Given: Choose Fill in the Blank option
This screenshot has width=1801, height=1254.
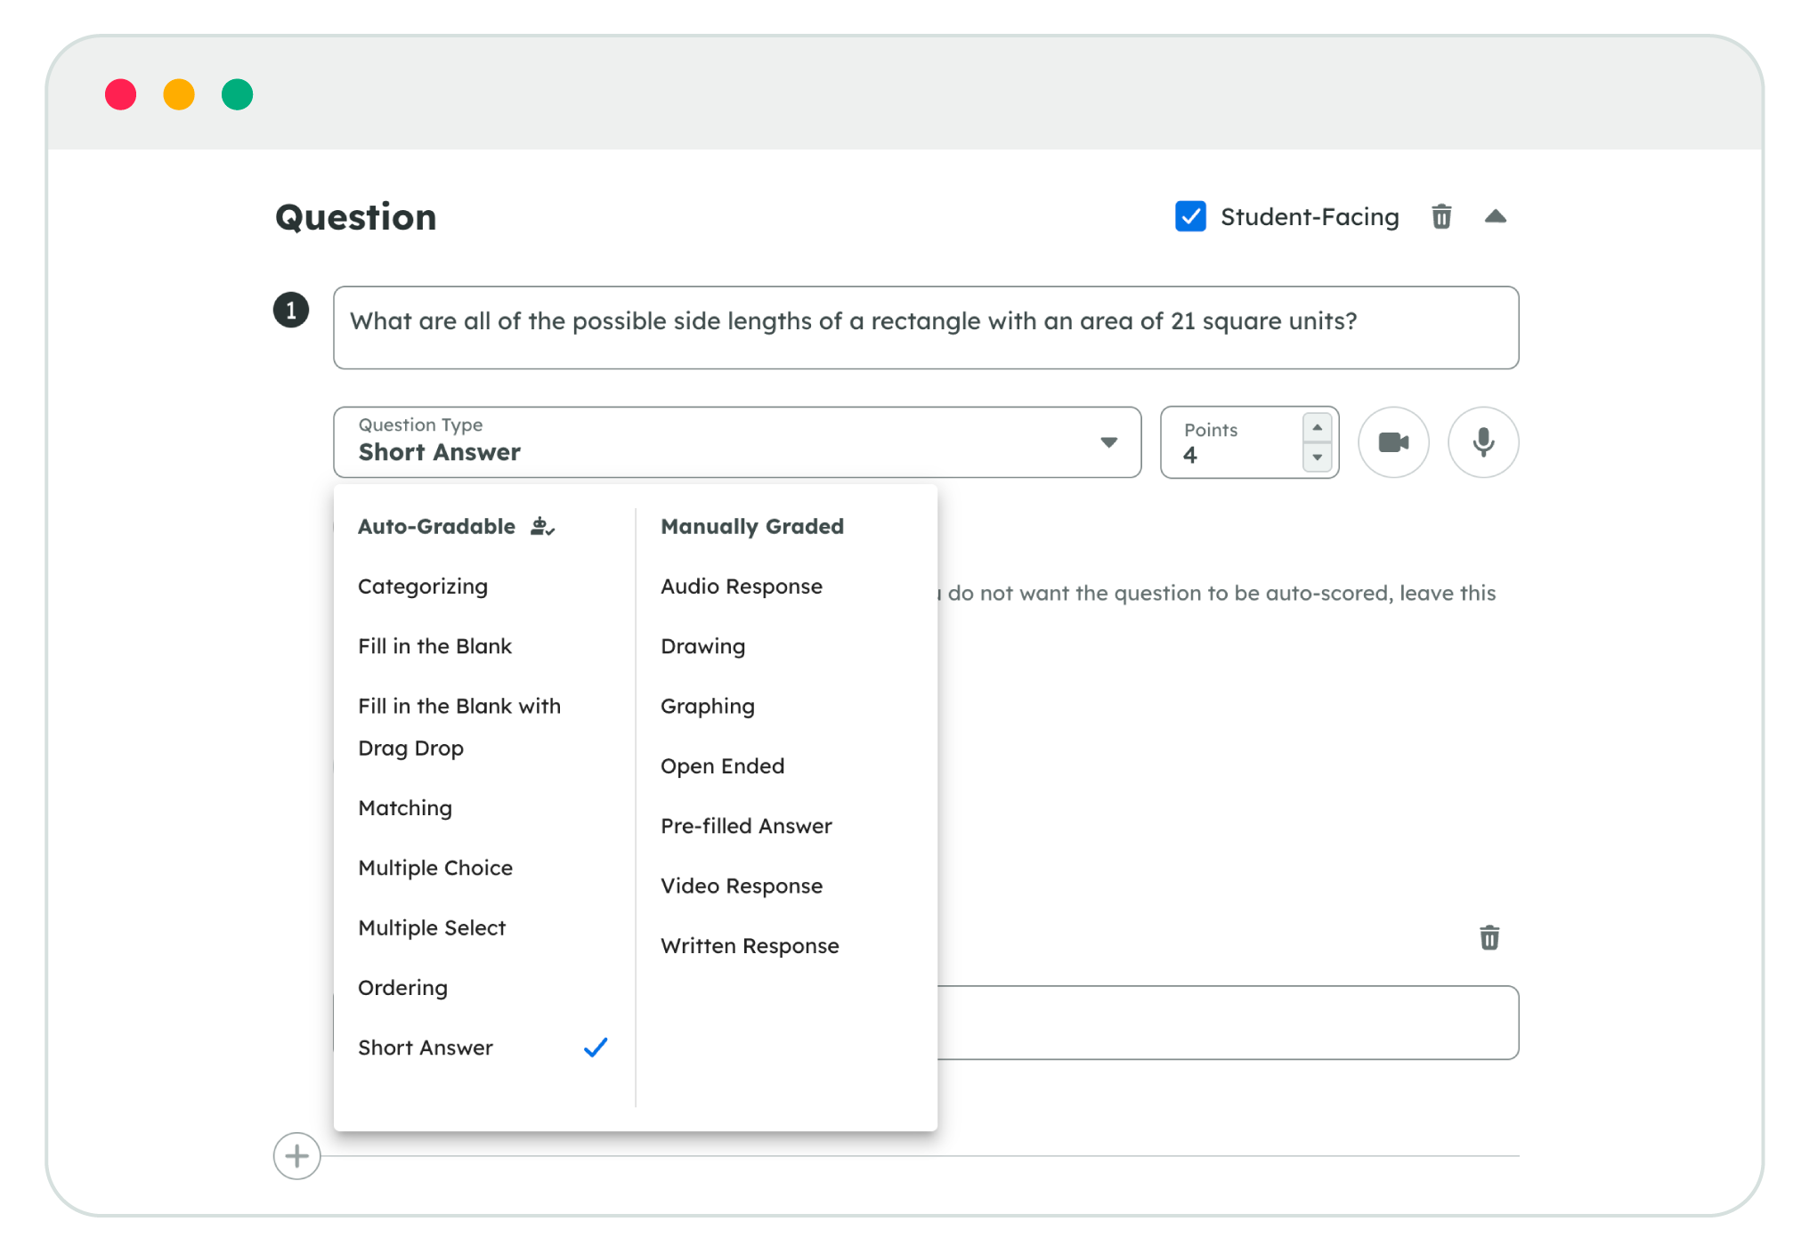Looking at the screenshot, I should [434, 646].
